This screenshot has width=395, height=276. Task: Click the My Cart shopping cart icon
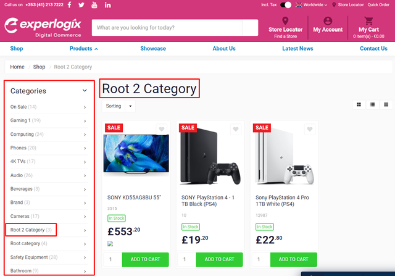point(369,20)
